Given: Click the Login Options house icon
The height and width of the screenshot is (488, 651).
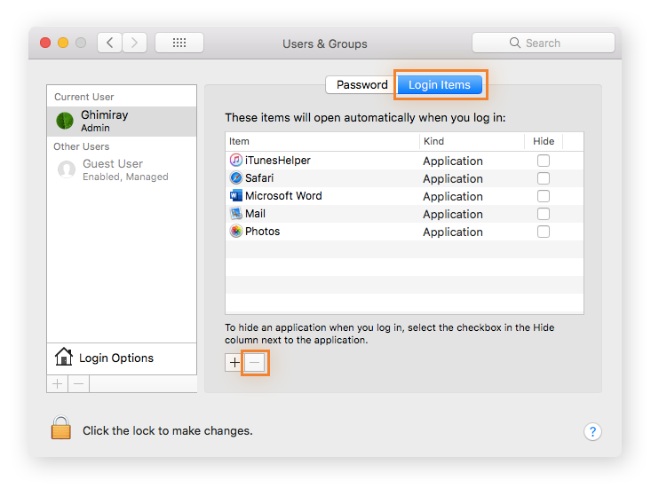Looking at the screenshot, I should click(64, 358).
